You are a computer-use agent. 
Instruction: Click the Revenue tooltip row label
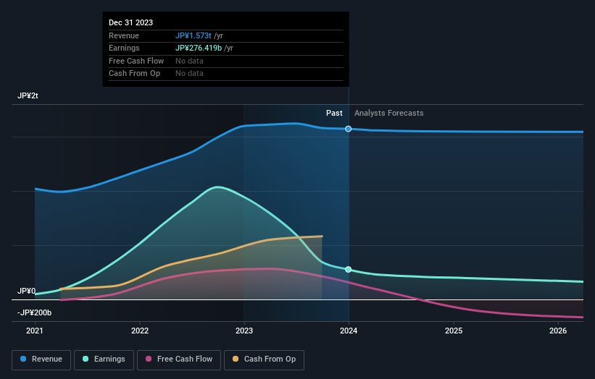[x=124, y=35]
